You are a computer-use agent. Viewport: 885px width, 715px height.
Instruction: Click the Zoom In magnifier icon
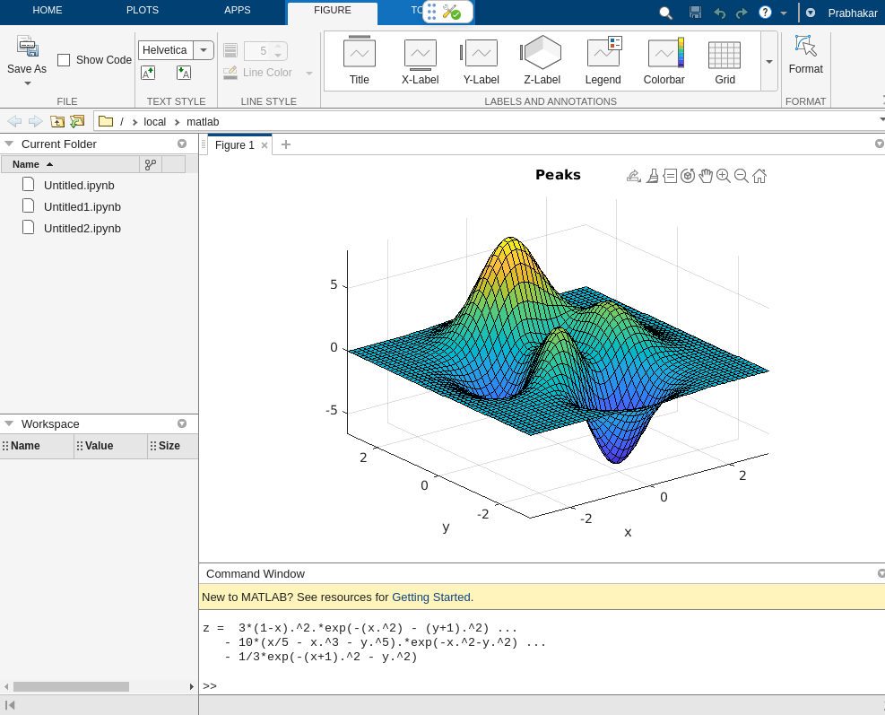(x=724, y=176)
